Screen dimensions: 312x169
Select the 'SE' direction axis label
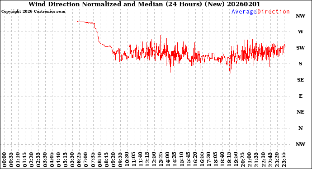[300, 80]
